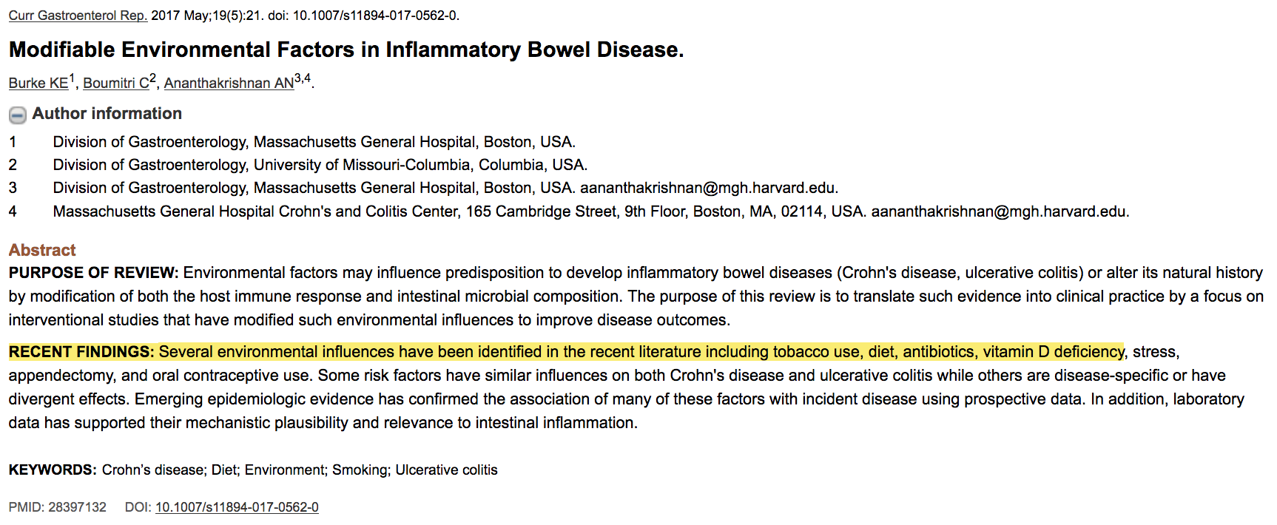Image resolution: width=1277 pixels, height=525 pixels.
Task: Open author Burke KE link
Action: 38,83
